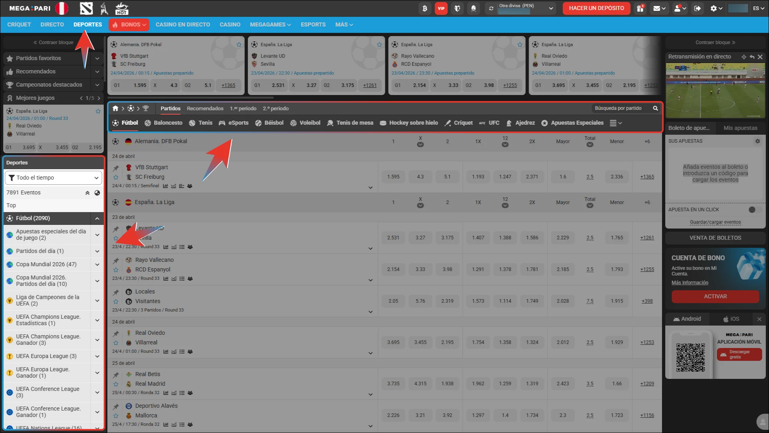Collapse the Fútbol (2090) section
769x433 pixels.
(x=97, y=219)
